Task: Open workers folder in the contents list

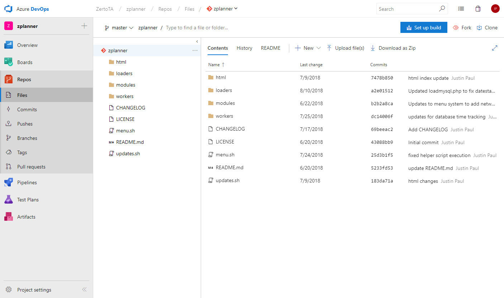Action: [x=224, y=116]
